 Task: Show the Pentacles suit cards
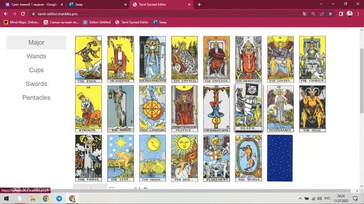click(x=36, y=97)
